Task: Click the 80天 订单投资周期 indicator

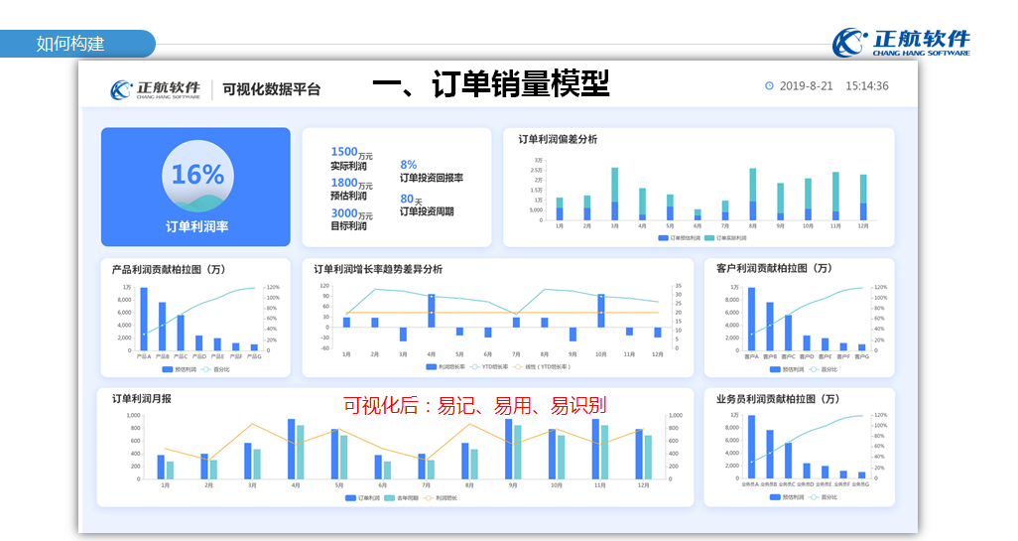Action: pos(431,204)
